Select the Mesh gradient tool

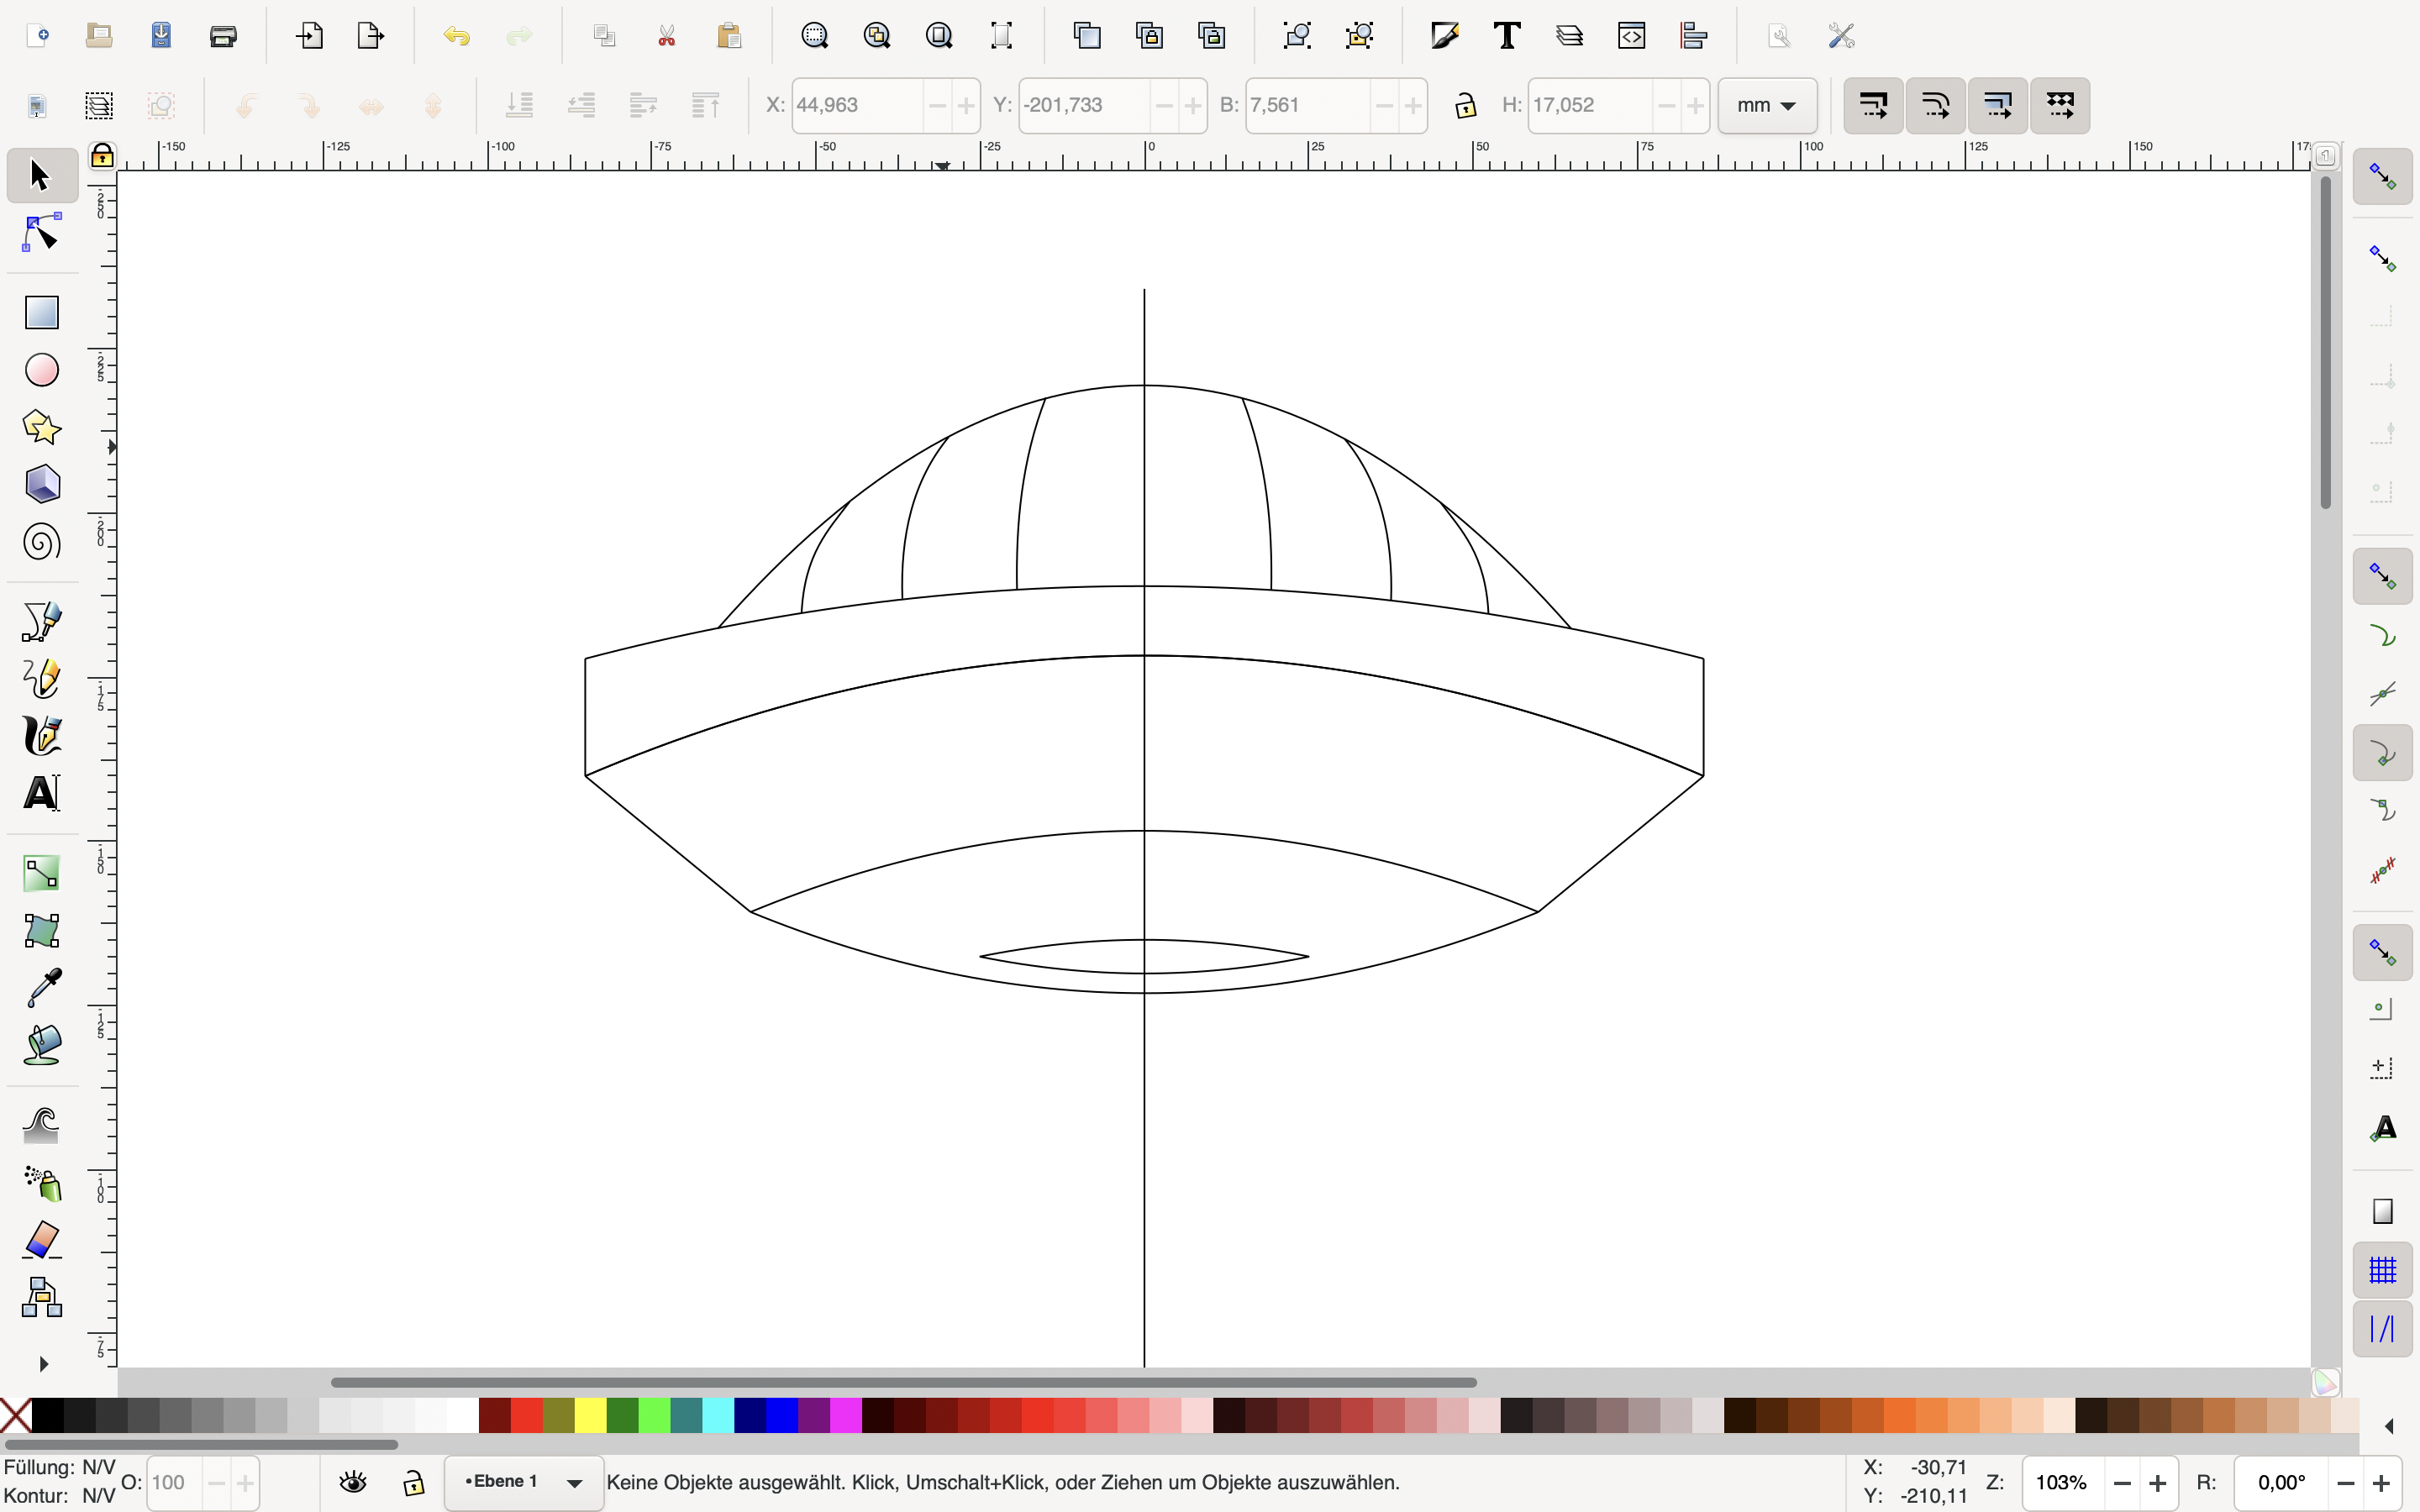[x=41, y=931]
